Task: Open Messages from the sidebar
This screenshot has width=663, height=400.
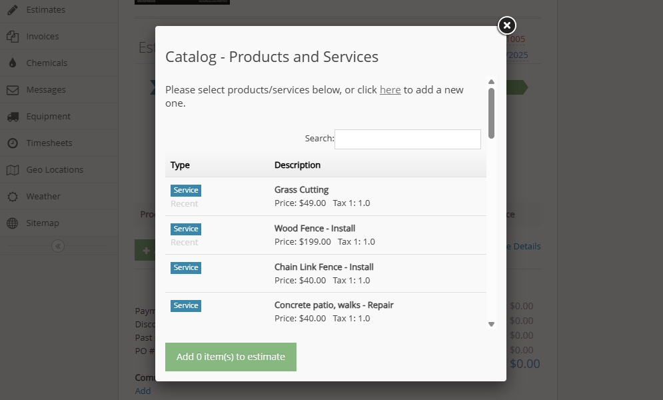Action: click(x=46, y=89)
